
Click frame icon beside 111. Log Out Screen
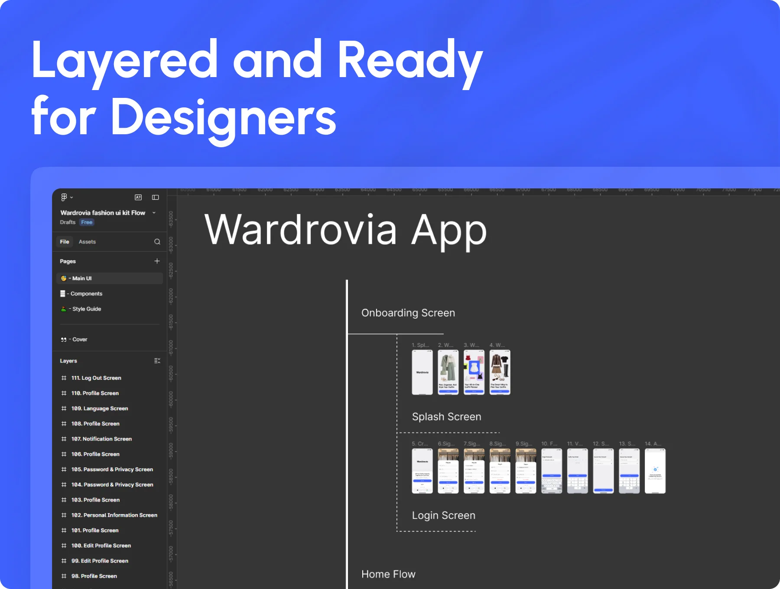(x=64, y=378)
